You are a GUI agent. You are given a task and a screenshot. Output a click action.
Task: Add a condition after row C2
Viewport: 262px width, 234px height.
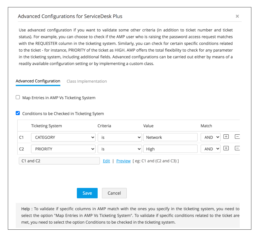(x=226, y=149)
